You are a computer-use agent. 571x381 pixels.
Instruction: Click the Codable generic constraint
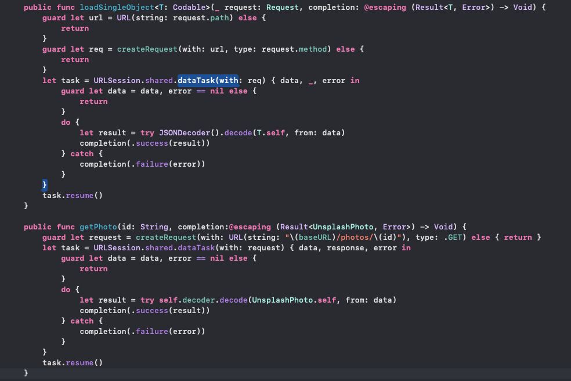coord(189,8)
